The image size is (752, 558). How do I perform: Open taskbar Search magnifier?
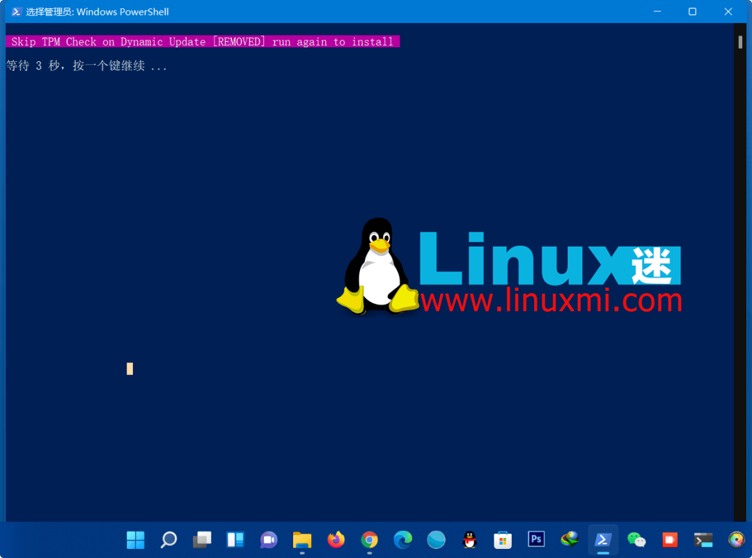169,540
